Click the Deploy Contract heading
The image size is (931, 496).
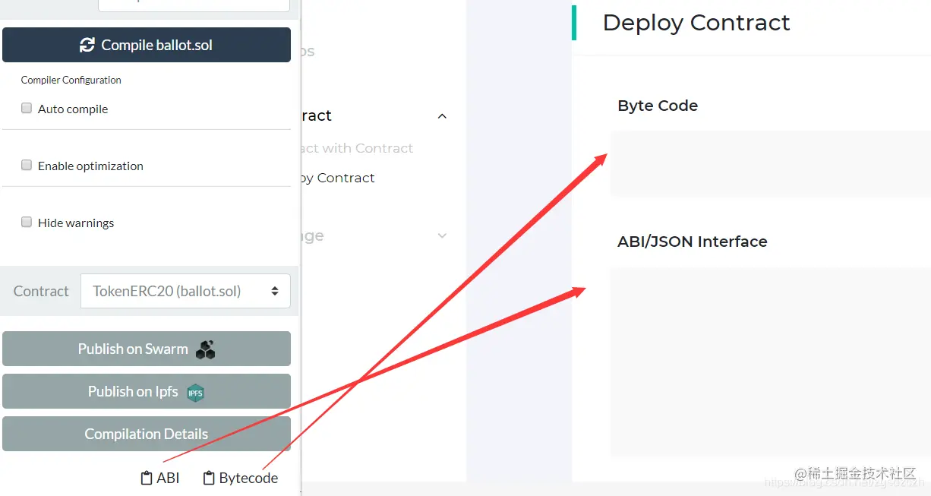coord(696,23)
